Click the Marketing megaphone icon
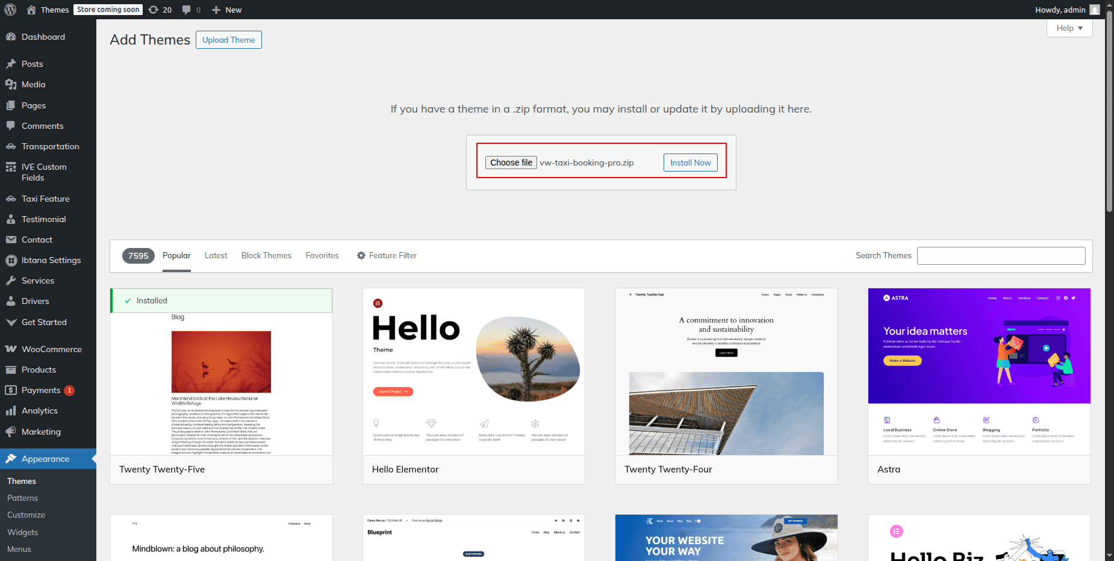1114x561 pixels. click(x=11, y=432)
